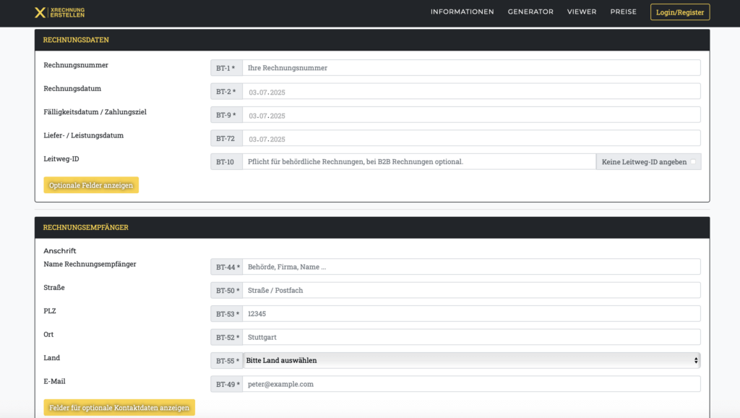Click the Ort input field
740x418 pixels.
click(x=470, y=337)
